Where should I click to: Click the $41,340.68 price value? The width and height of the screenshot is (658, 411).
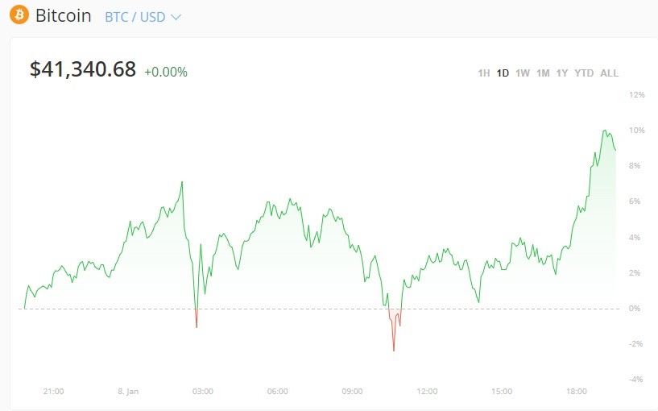point(83,69)
